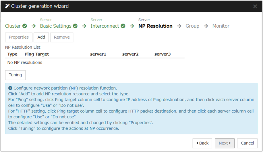Close the Cluster generation wizard dialog
Image resolution: width=263 pixels, height=152 pixels.
point(255,6)
